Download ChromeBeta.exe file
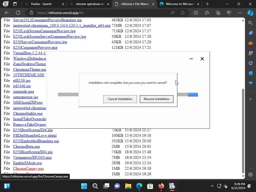This screenshot has height=192, width=256. [26, 146]
